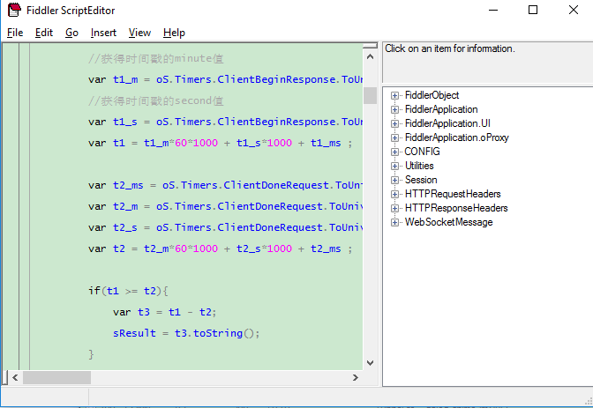Click the 'var t1_s' code line
The width and height of the screenshot is (593, 408).
pyautogui.click(x=225, y=122)
